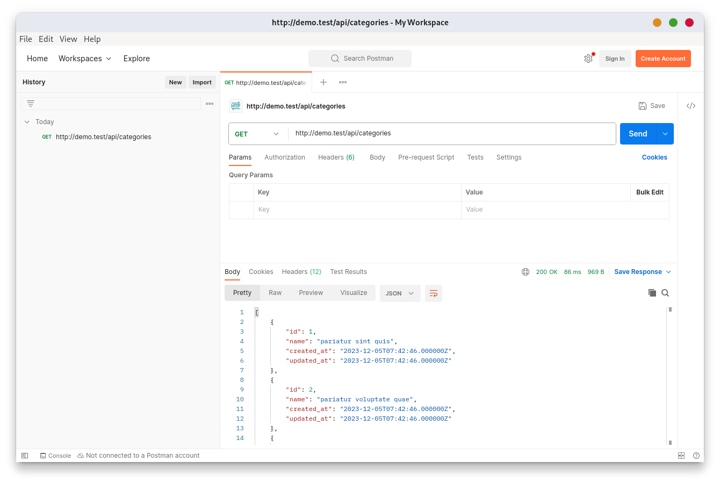Toggle line wrap in response body
This screenshot has width=720, height=483.
[x=434, y=293]
